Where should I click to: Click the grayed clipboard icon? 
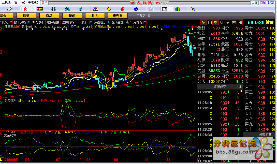click(x=151, y=9)
